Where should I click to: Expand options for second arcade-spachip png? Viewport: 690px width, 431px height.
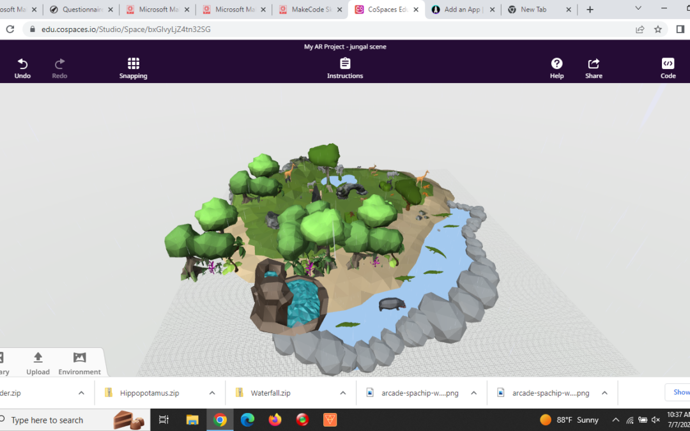point(604,393)
